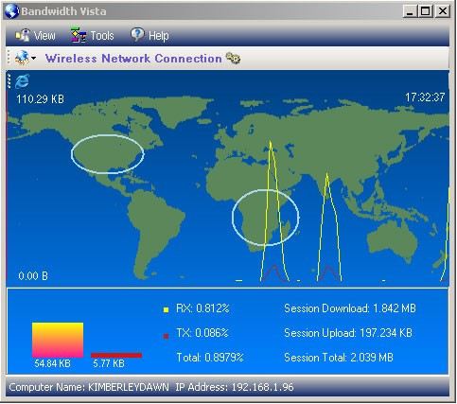Viewport: 457px width, 404px height.
Task: Click the 0.00 B scale label
Action: [x=33, y=276]
